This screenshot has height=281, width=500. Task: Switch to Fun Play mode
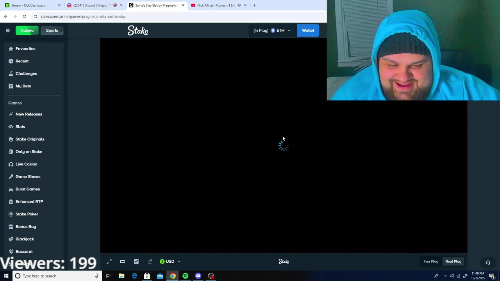431,261
